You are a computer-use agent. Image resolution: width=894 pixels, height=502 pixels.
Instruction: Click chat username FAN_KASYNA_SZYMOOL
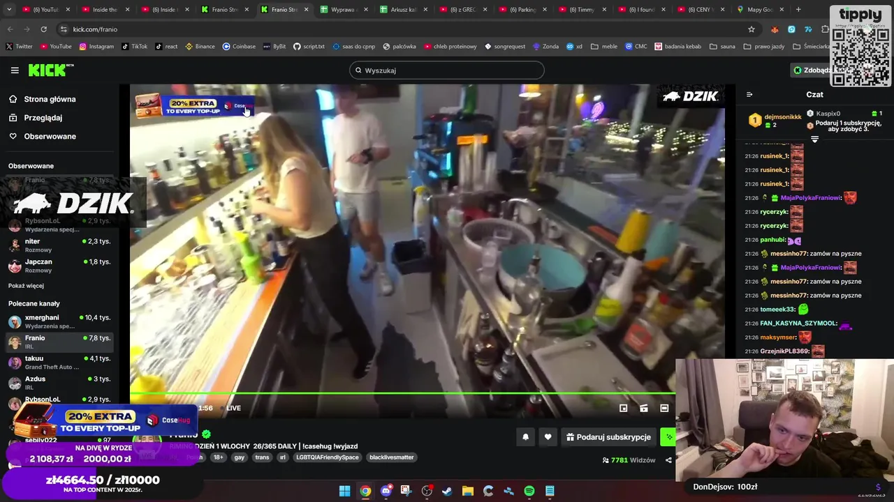[x=798, y=324]
